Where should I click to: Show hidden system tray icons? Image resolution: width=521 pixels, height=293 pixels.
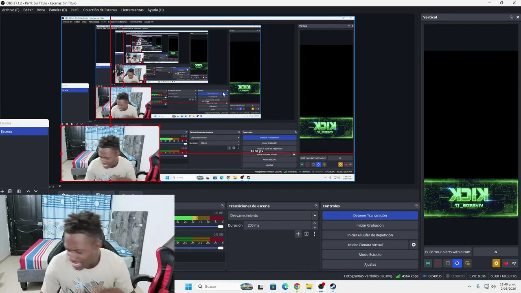(470, 286)
